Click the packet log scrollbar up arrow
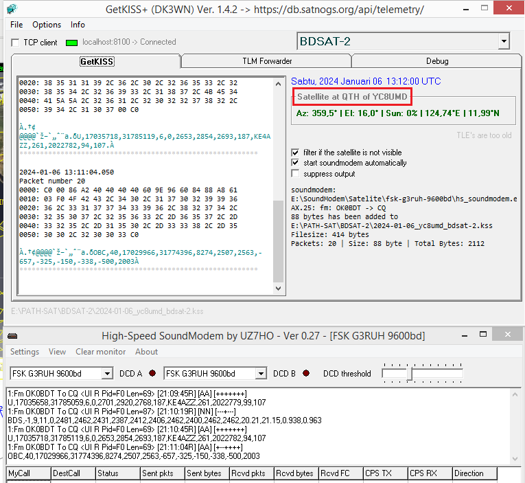Viewport: 525px width, 483px height. click(278, 84)
